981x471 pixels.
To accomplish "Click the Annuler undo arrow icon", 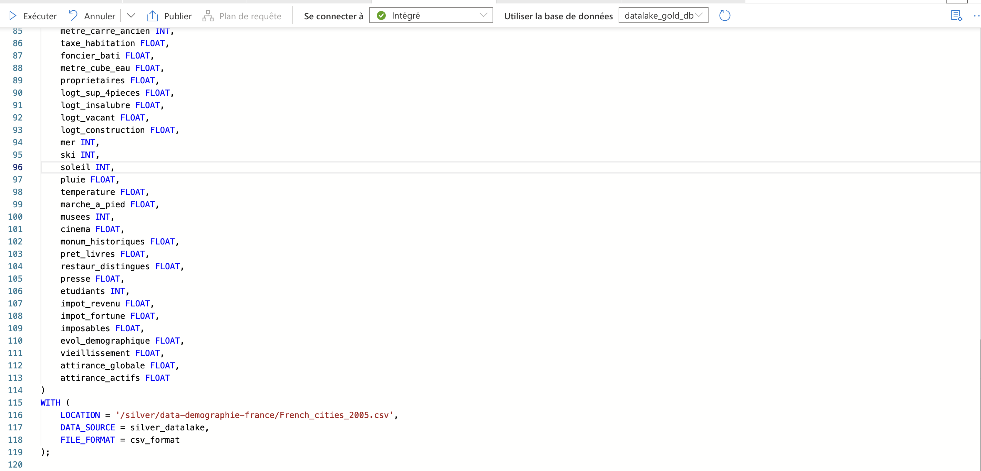I will pyautogui.click(x=73, y=15).
